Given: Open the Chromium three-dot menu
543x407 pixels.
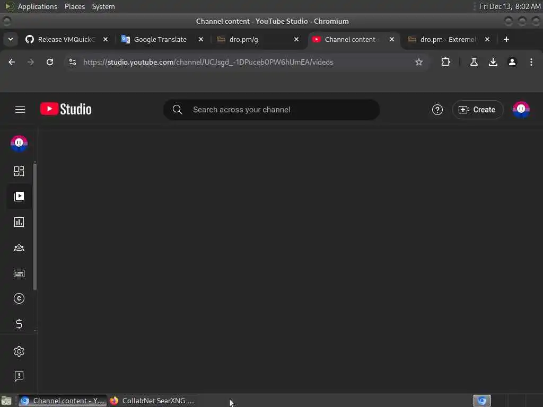Looking at the screenshot, I should pos(531,62).
